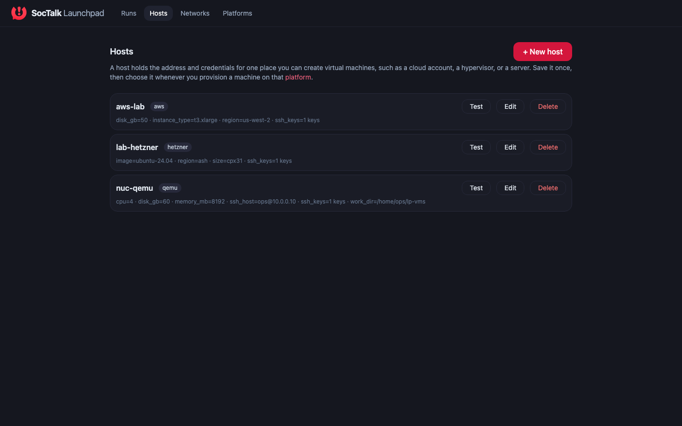Delete the lab-hetzner host
The width and height of the screenshot is (682, 426).
click(548, 147)
